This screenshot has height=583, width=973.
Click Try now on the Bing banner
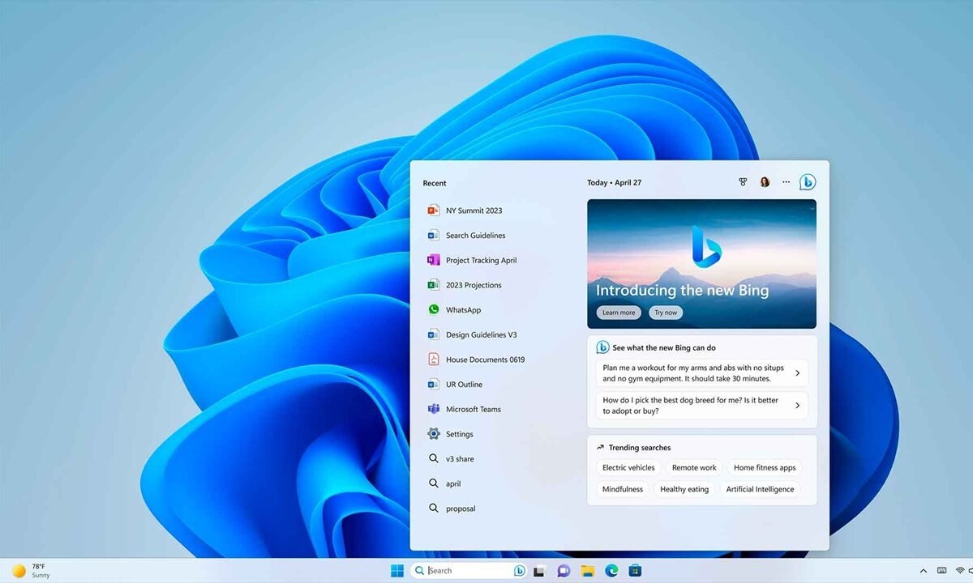(x=666, y=313)
